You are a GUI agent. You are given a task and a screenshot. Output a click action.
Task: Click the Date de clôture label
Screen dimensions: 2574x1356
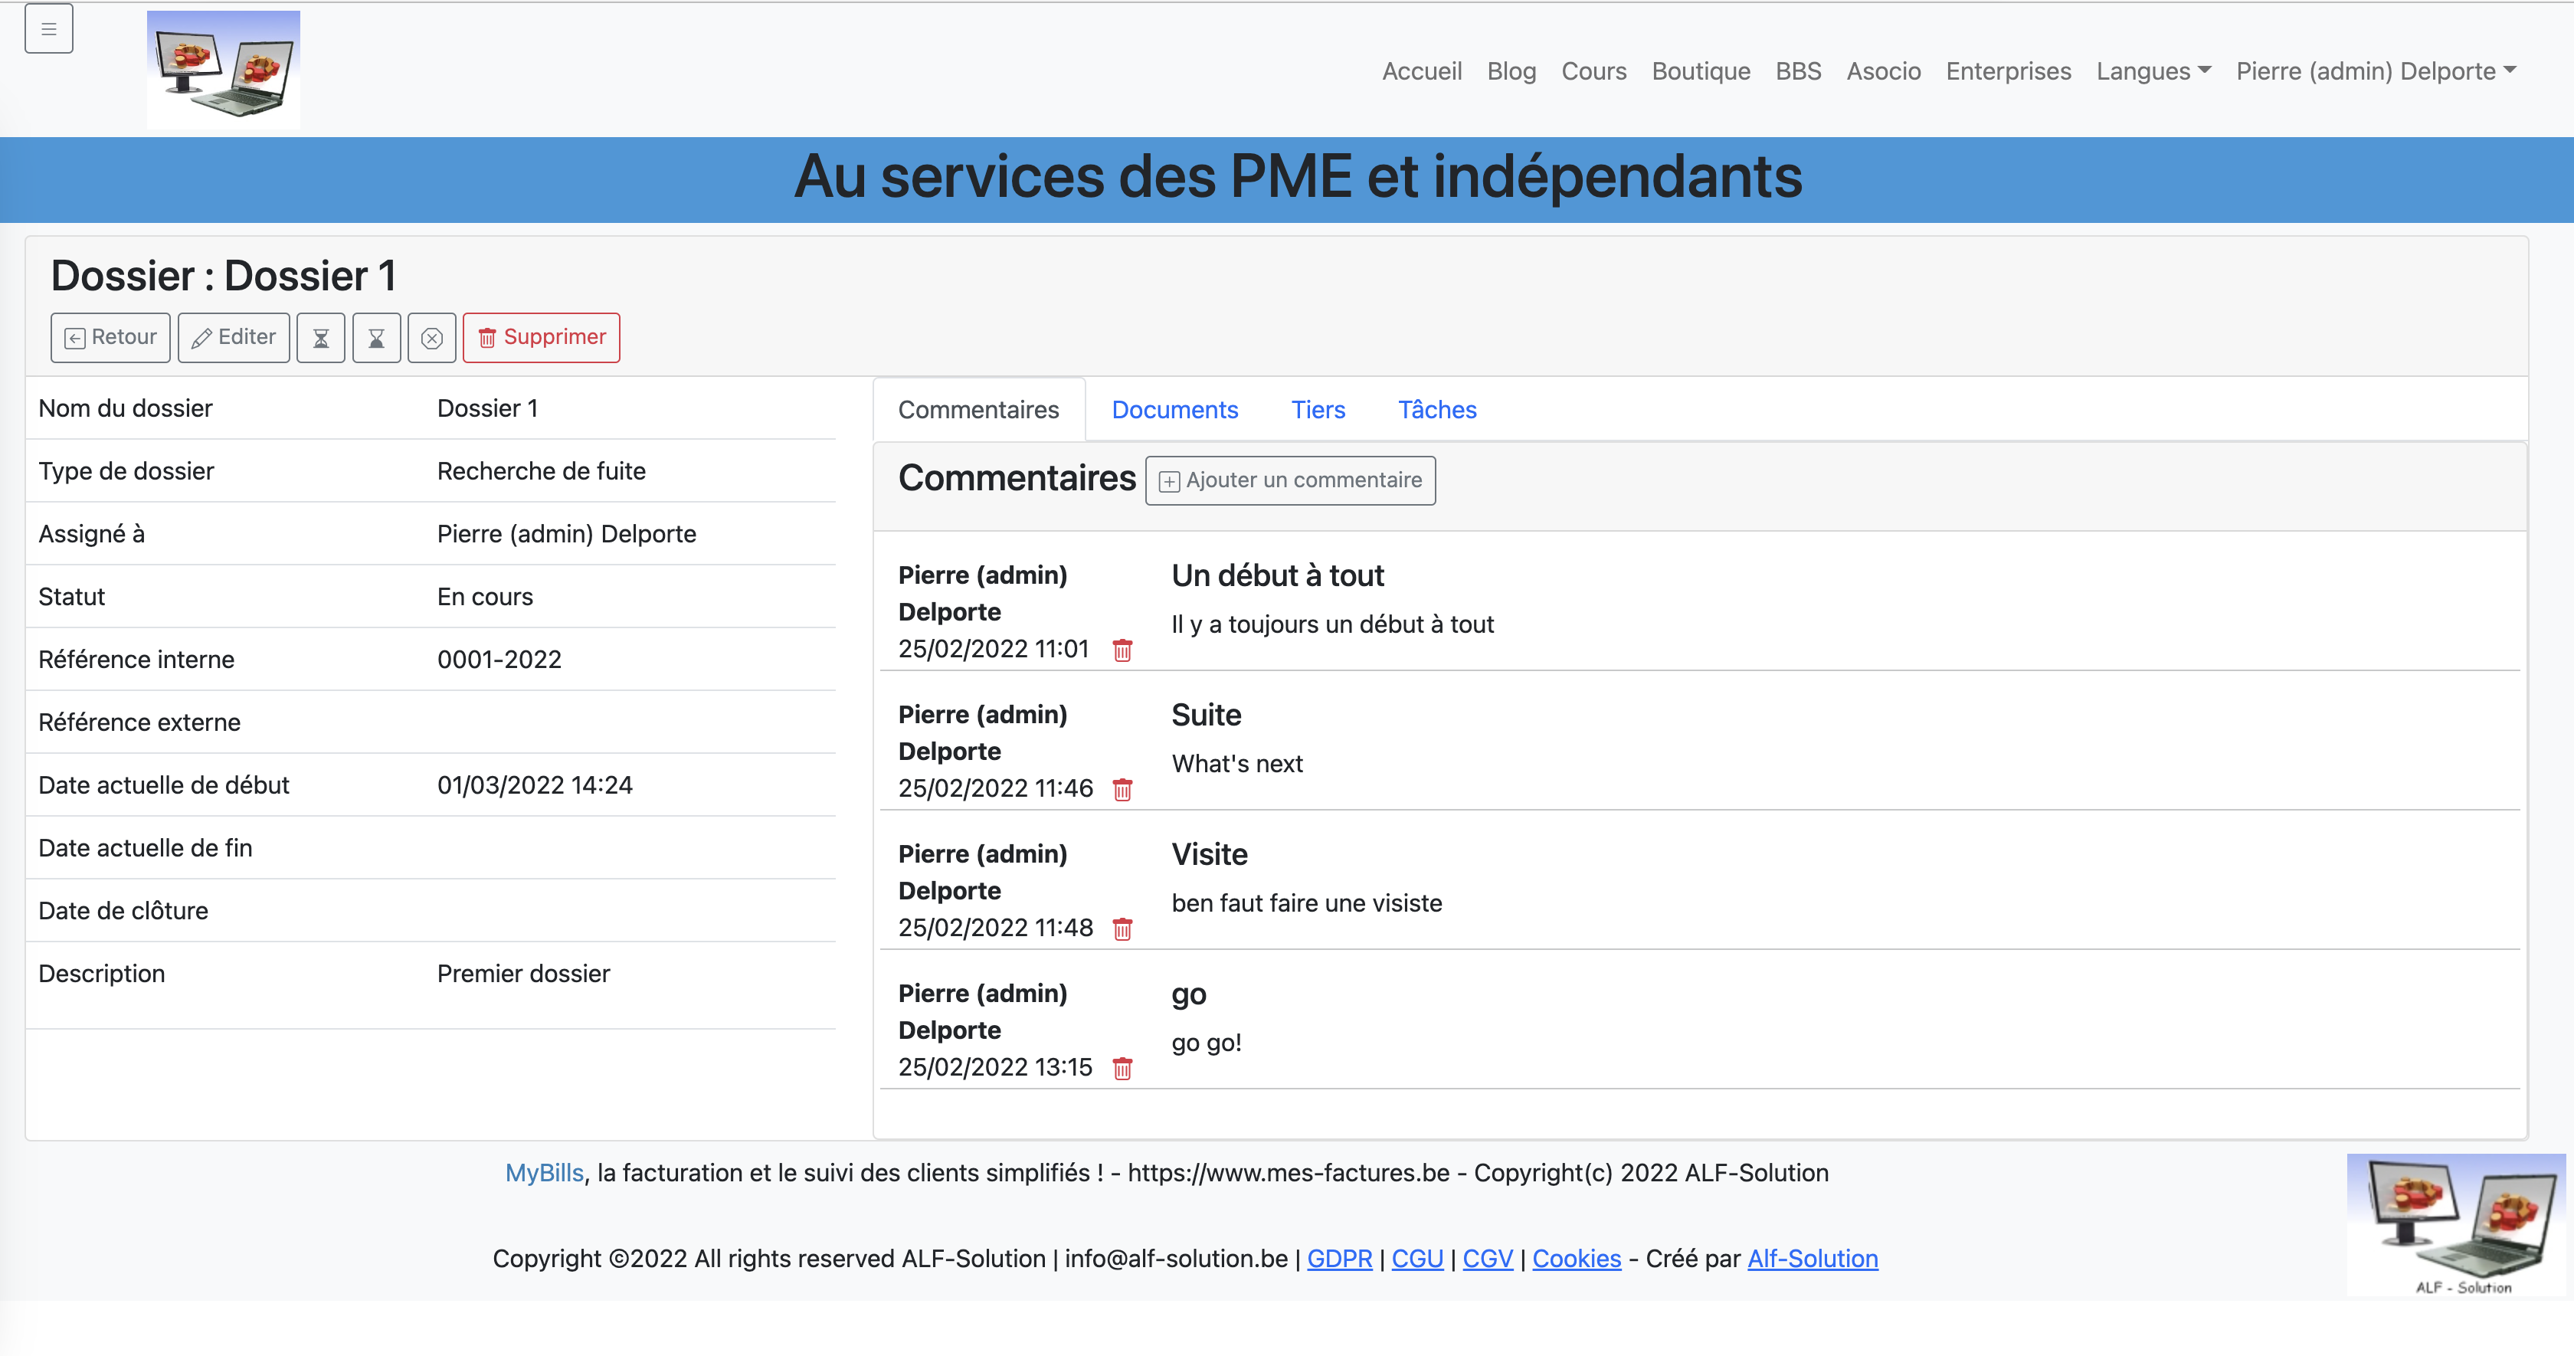point(123,910)
